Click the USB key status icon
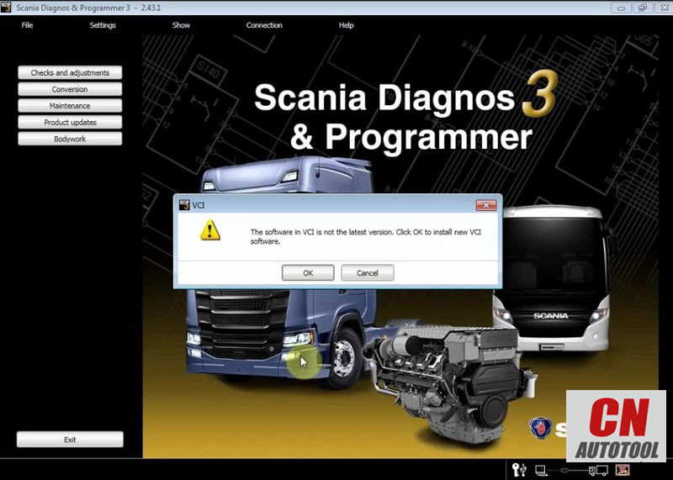 click(519, 470)
